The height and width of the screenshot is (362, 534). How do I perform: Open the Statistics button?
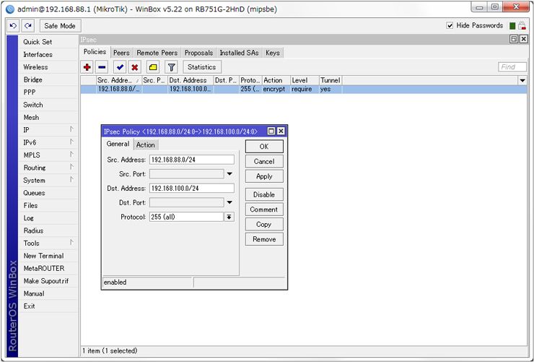click(x=202, y=67)
